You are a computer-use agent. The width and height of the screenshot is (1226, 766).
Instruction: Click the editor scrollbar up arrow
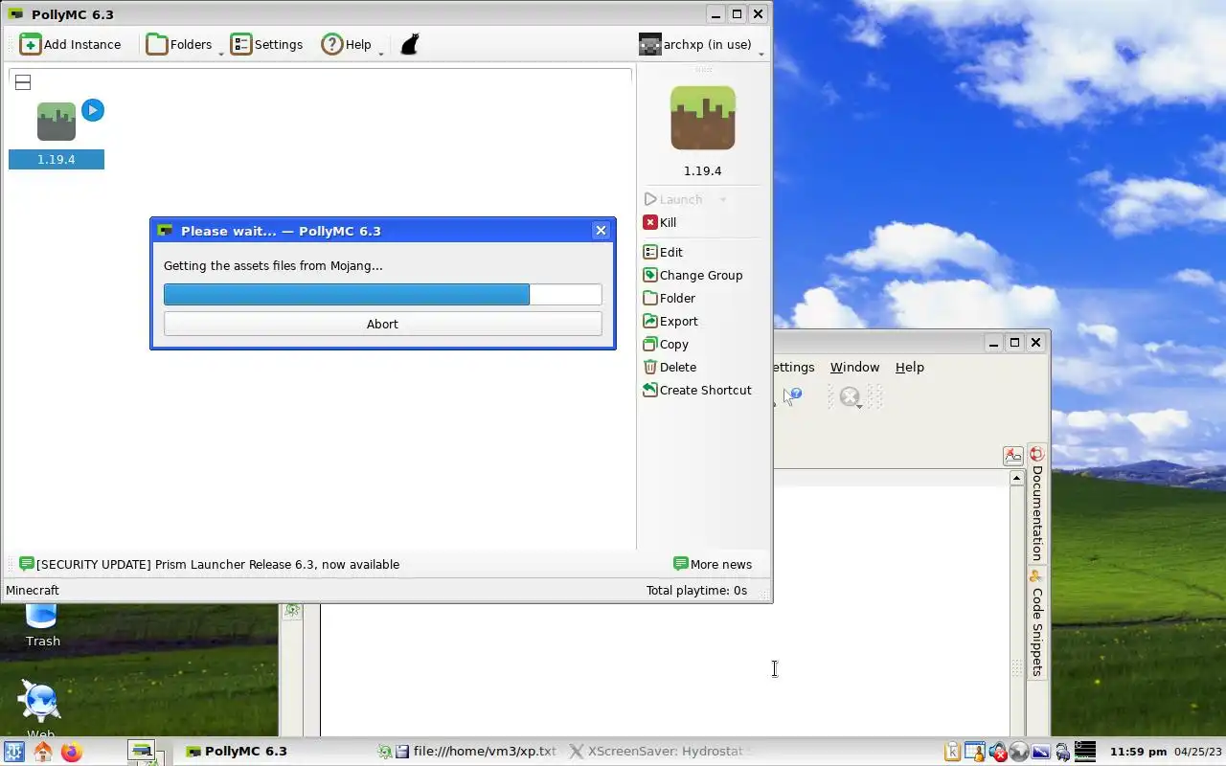(1017, 478)
